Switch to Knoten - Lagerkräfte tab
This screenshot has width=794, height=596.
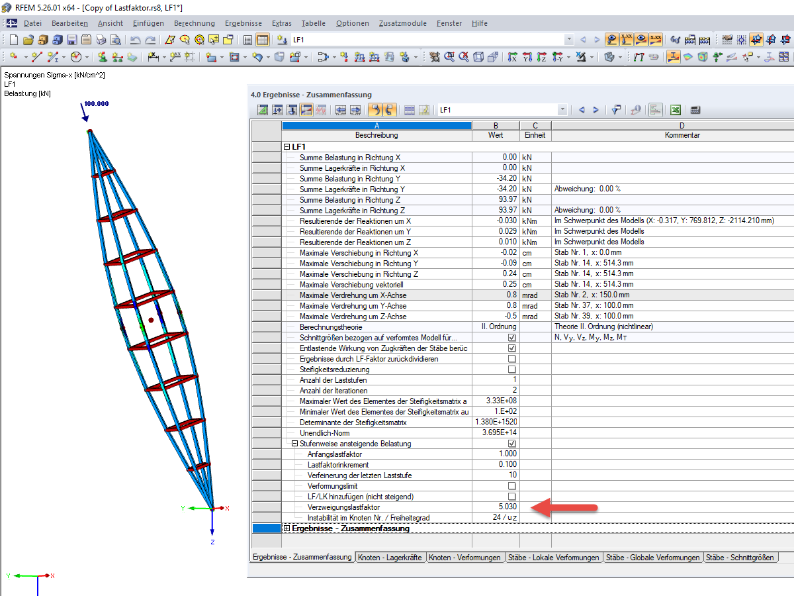pyautogui.click(x=390, y=558)
